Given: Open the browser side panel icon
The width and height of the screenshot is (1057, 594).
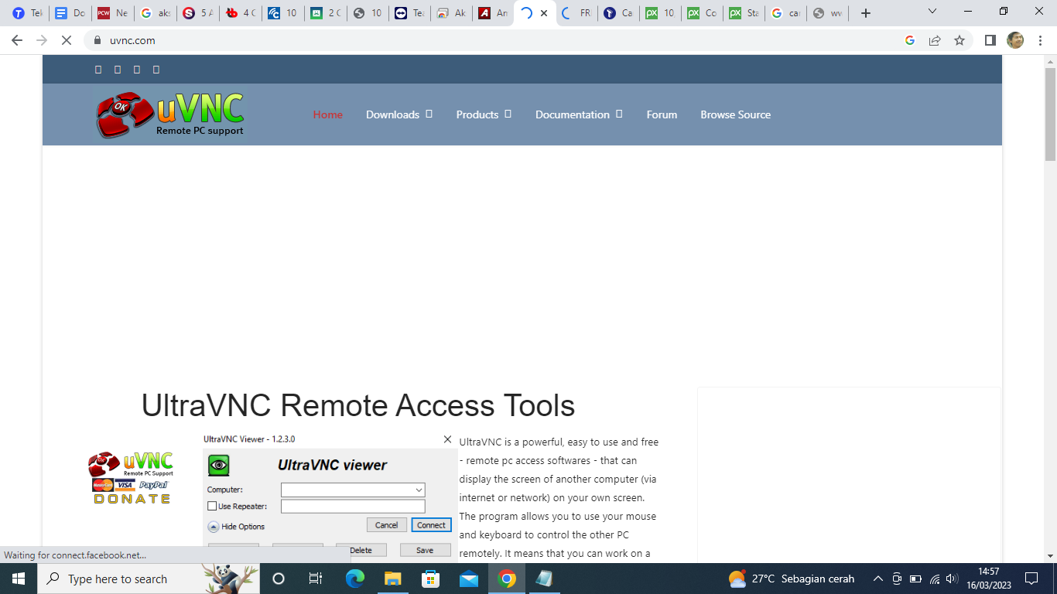Looking at the screenshot, I should tap(990, 40).
